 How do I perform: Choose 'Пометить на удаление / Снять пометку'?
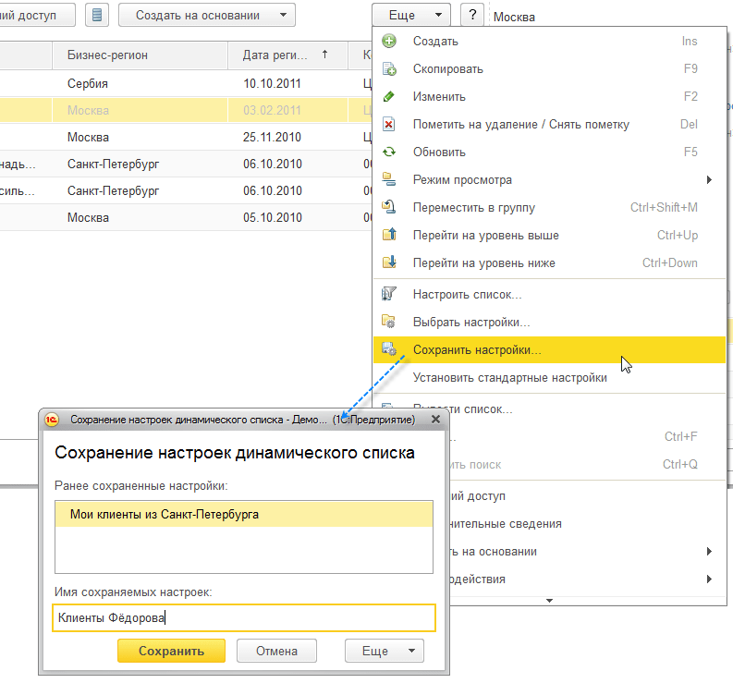(549, 125)
